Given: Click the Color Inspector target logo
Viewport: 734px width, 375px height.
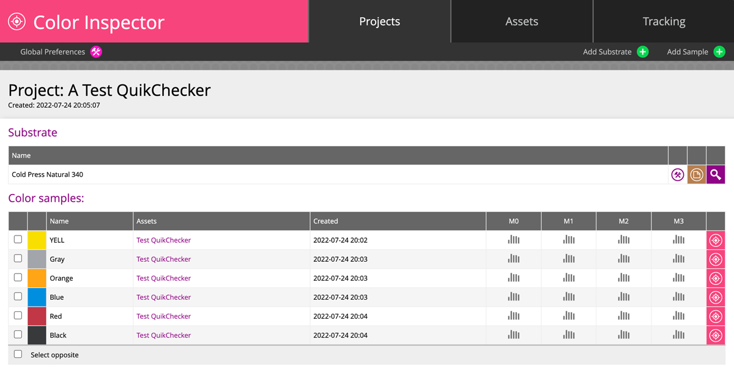Looking at the screenshot, I should (x=17, y=21).
